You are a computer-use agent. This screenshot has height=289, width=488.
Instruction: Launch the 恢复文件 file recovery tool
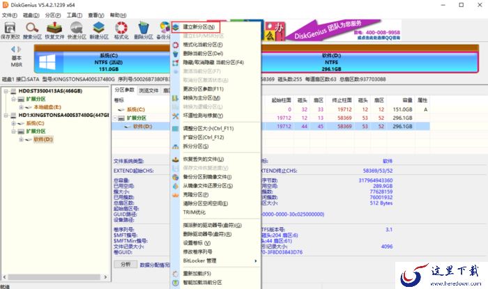54,31
